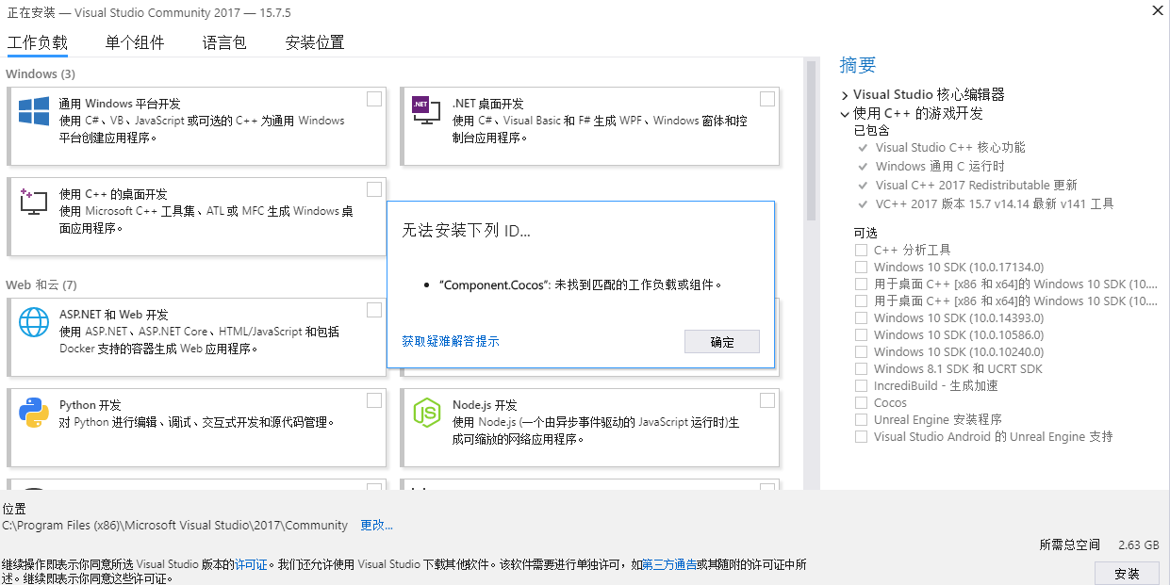Click the ASP.NET globe icon

(x=34, y=322)
